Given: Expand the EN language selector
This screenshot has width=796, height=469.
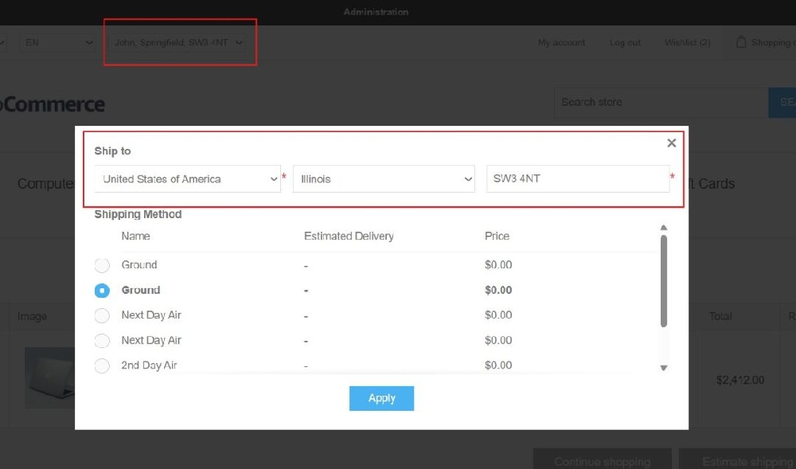Looking at the screenshot, I should [x=57, y=42].
